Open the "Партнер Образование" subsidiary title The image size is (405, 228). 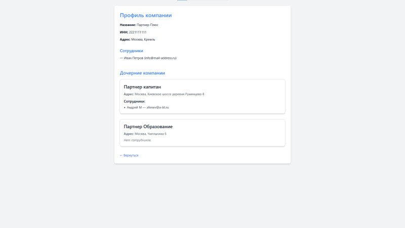click(x=148, y=126)
